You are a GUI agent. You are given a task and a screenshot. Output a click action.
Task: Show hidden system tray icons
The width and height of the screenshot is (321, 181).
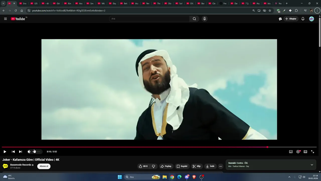pyautogui.click(x=289, y=177)
